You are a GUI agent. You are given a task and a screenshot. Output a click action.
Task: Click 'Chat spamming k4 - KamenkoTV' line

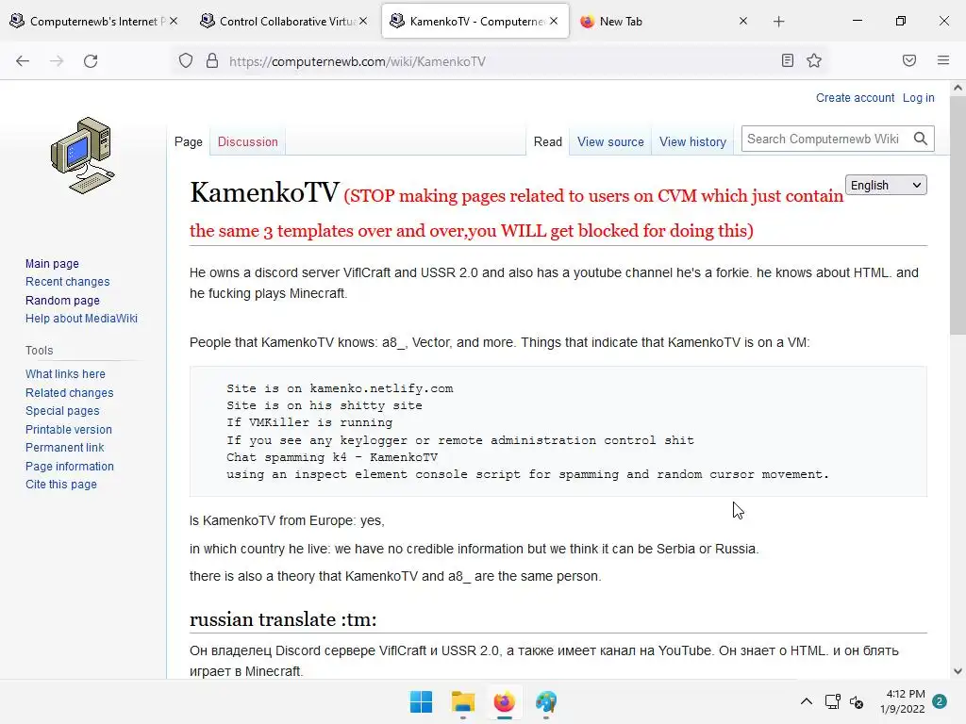(332, 457)
